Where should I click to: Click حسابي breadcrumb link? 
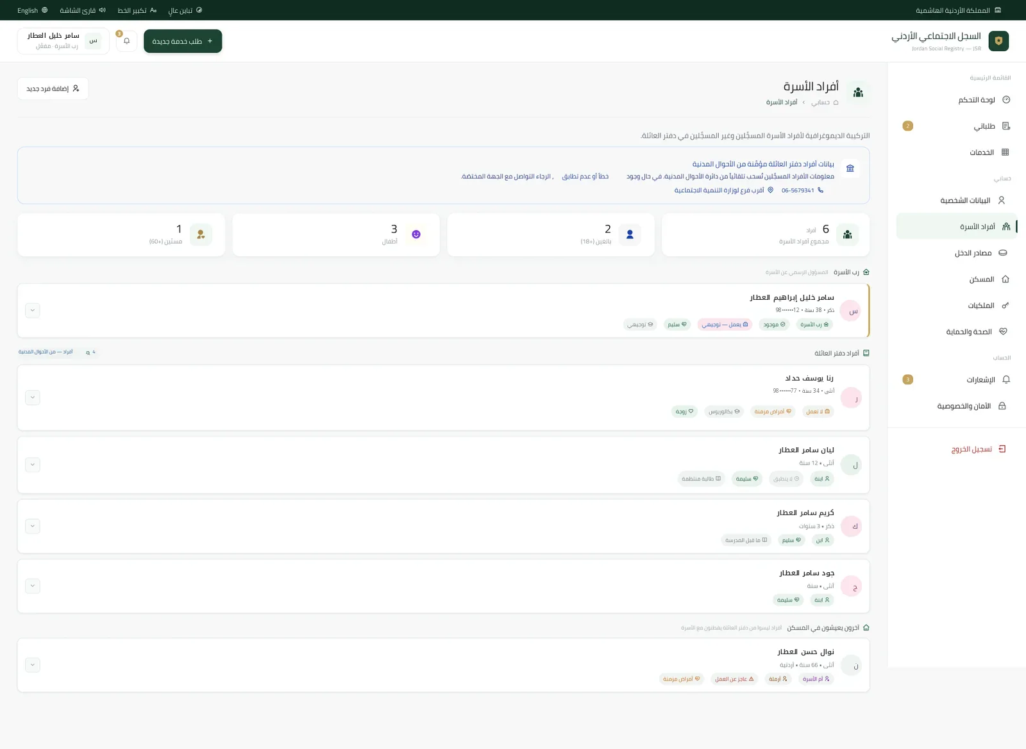(x=820, y=103)
